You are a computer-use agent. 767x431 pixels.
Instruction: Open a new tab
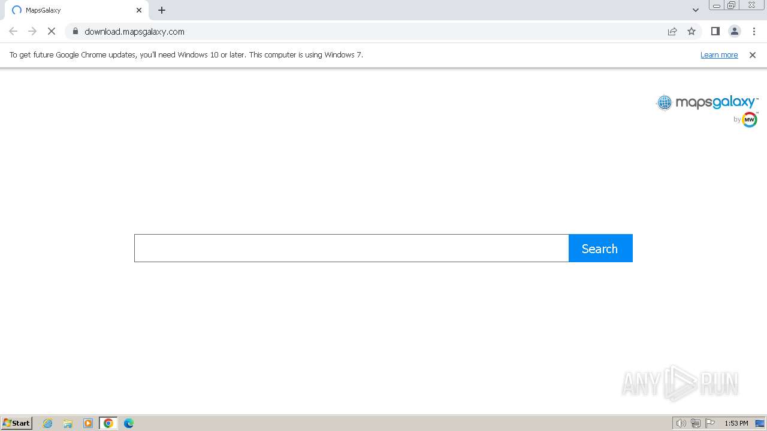[x=162, y=10]
